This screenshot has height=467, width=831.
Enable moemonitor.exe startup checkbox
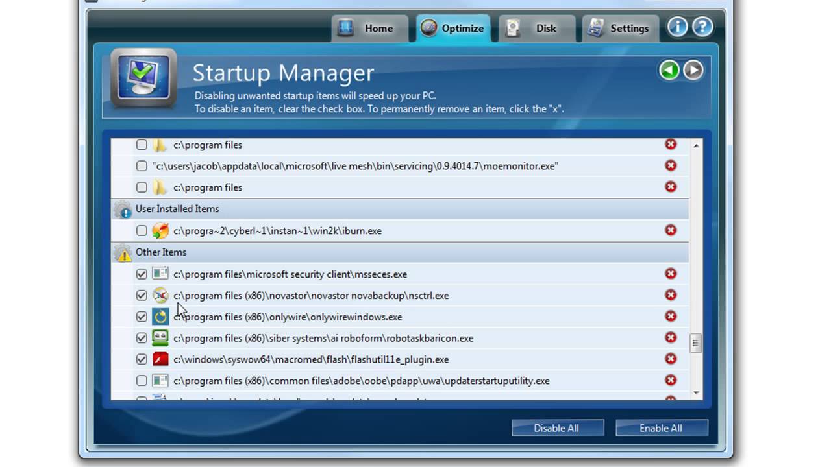[x=142, y=166]
